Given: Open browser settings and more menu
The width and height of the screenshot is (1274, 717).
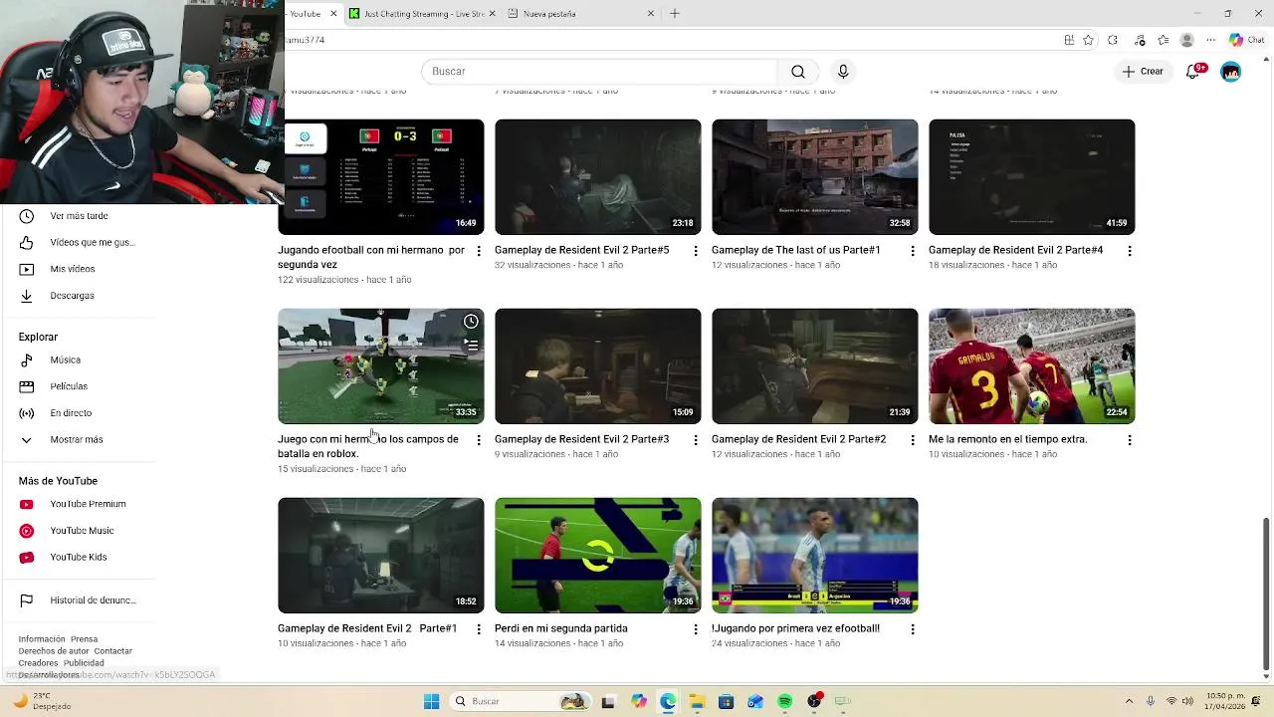Looking at the screenshot, I should [1210, 40].
